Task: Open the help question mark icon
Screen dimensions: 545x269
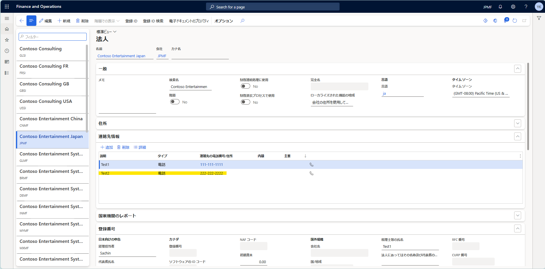Action: 526,7
